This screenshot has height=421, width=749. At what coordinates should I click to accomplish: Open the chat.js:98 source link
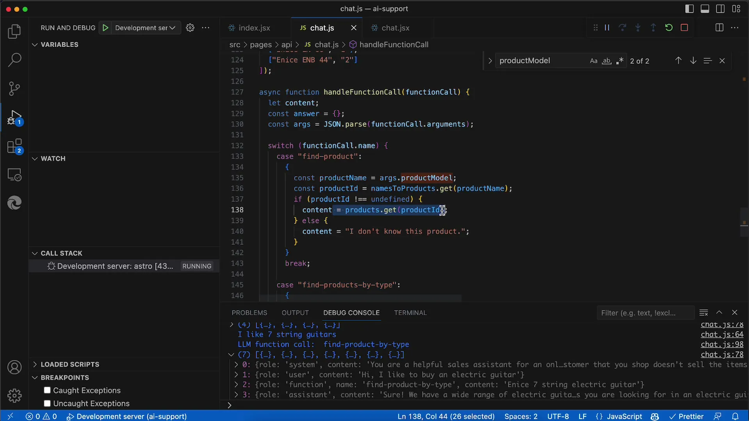722,344
